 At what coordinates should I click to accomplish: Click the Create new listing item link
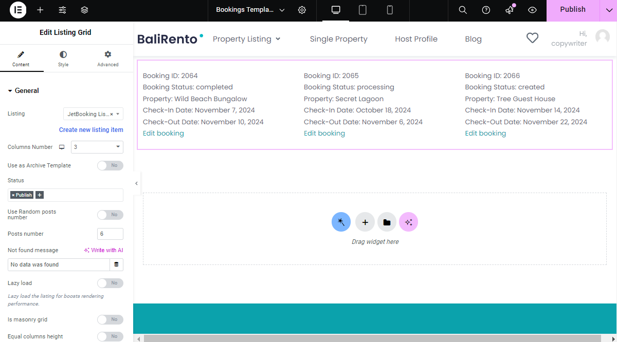pos(91,130)
